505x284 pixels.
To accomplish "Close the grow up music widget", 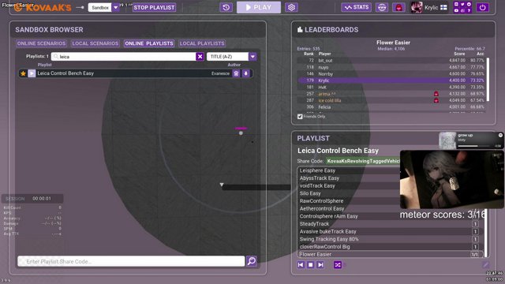I will (500, 135).
